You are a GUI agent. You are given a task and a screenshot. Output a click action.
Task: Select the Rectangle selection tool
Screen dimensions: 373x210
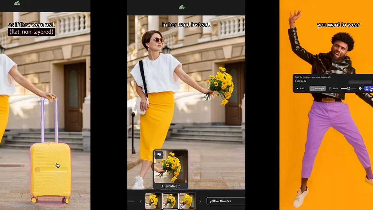318,88
